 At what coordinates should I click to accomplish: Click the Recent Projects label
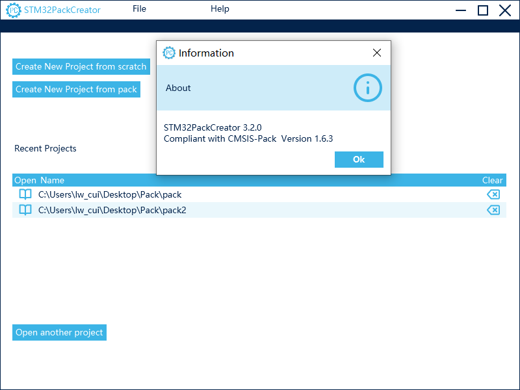[45, 148]
